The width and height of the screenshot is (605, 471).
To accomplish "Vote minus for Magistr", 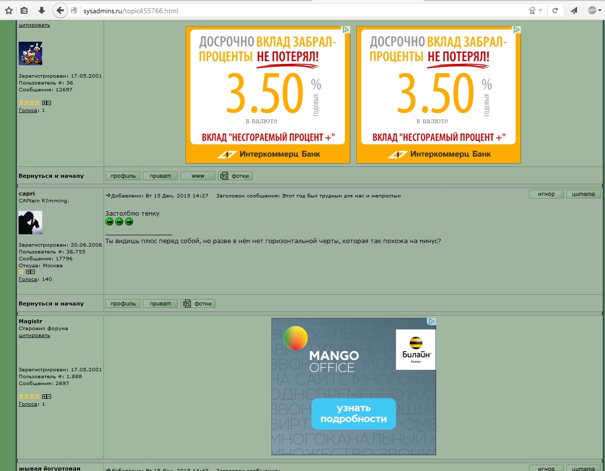I will tap(49, 396).
